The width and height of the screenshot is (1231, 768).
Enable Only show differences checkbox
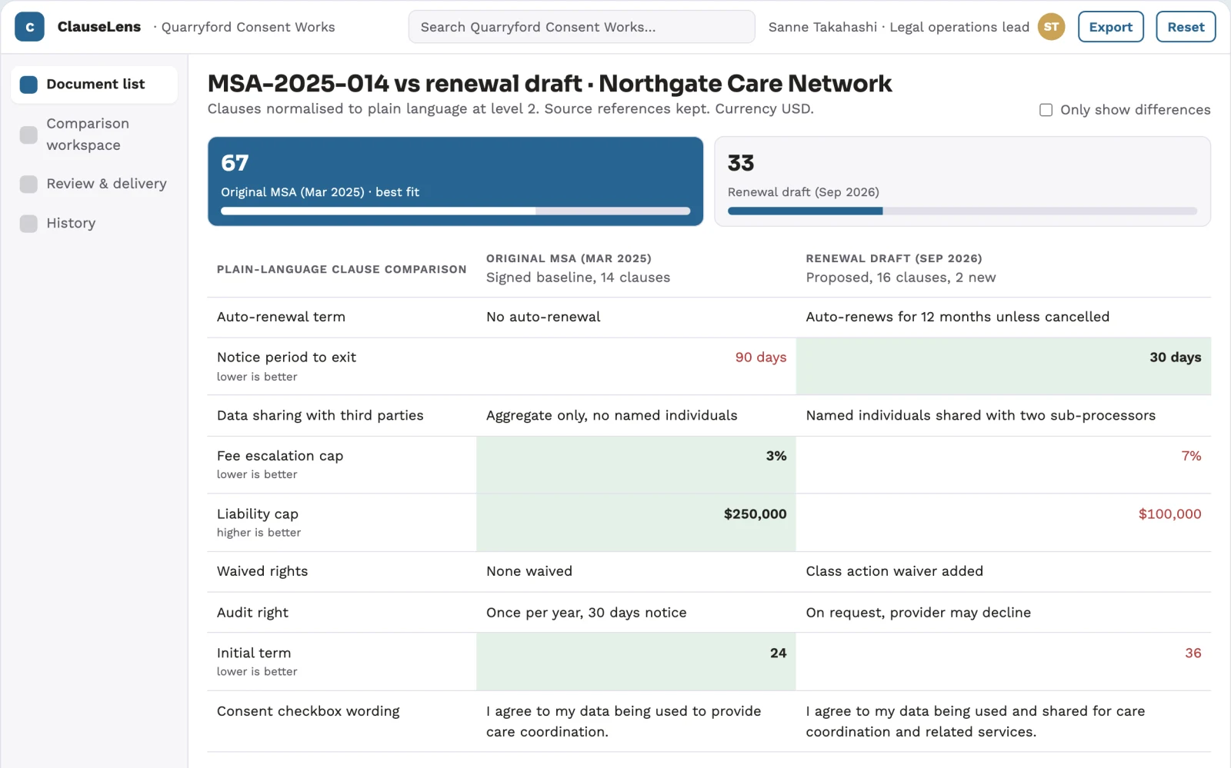pos(1046,110)
